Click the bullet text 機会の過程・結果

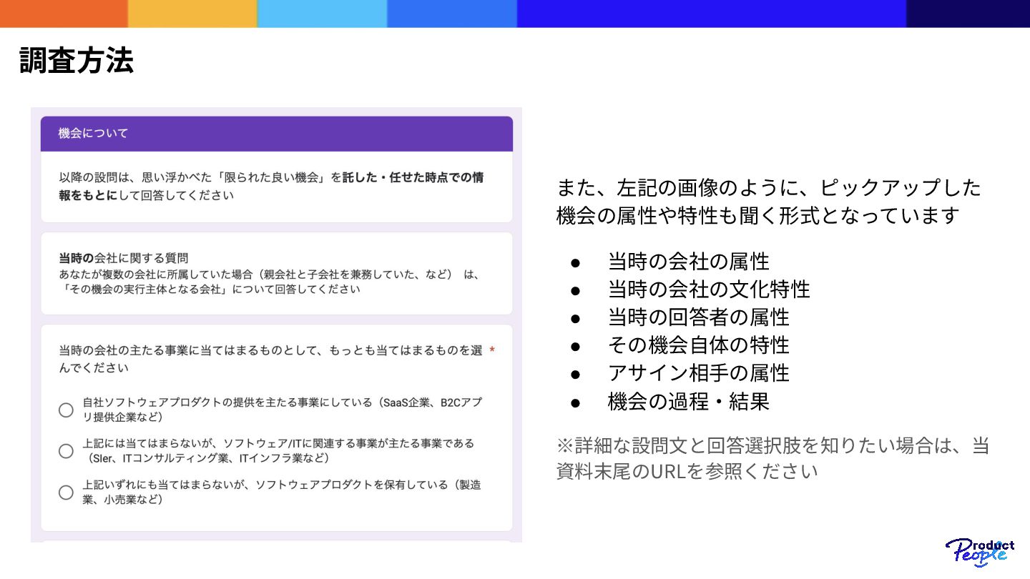(x=688, y=402)
